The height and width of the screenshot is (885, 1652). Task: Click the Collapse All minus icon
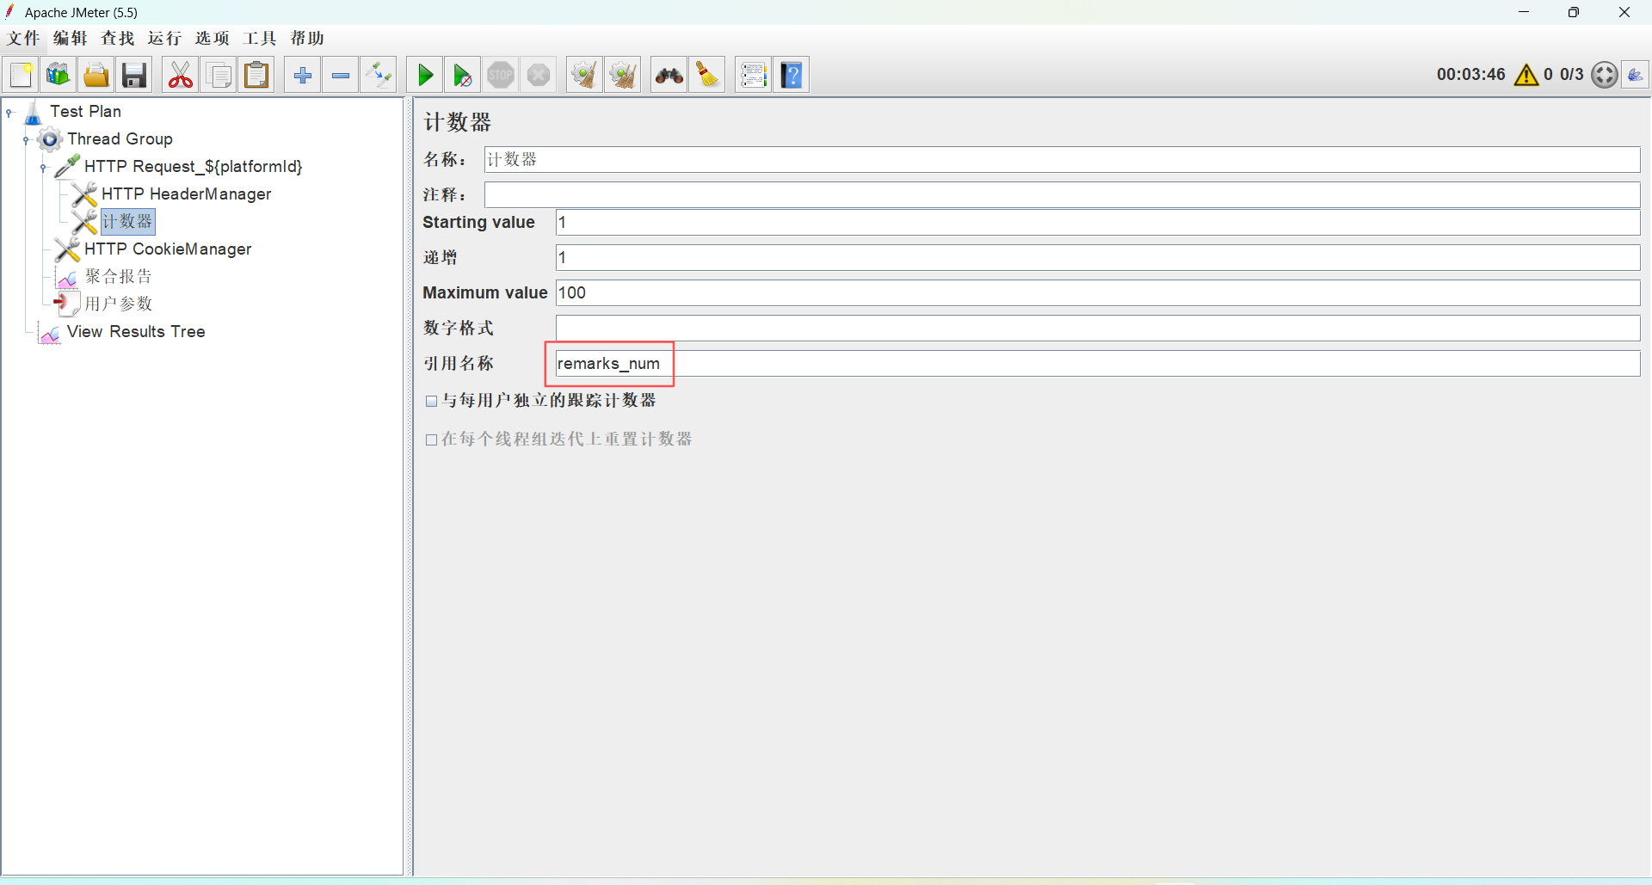(341, 75)
